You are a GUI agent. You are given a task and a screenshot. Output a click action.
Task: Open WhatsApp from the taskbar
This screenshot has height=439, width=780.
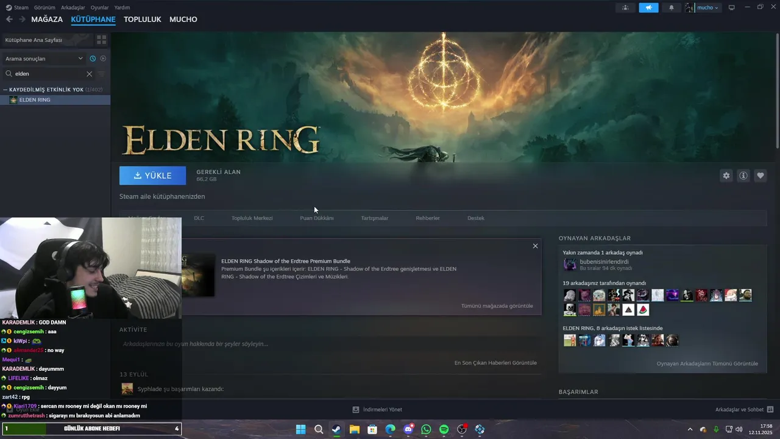click(426, 429)
